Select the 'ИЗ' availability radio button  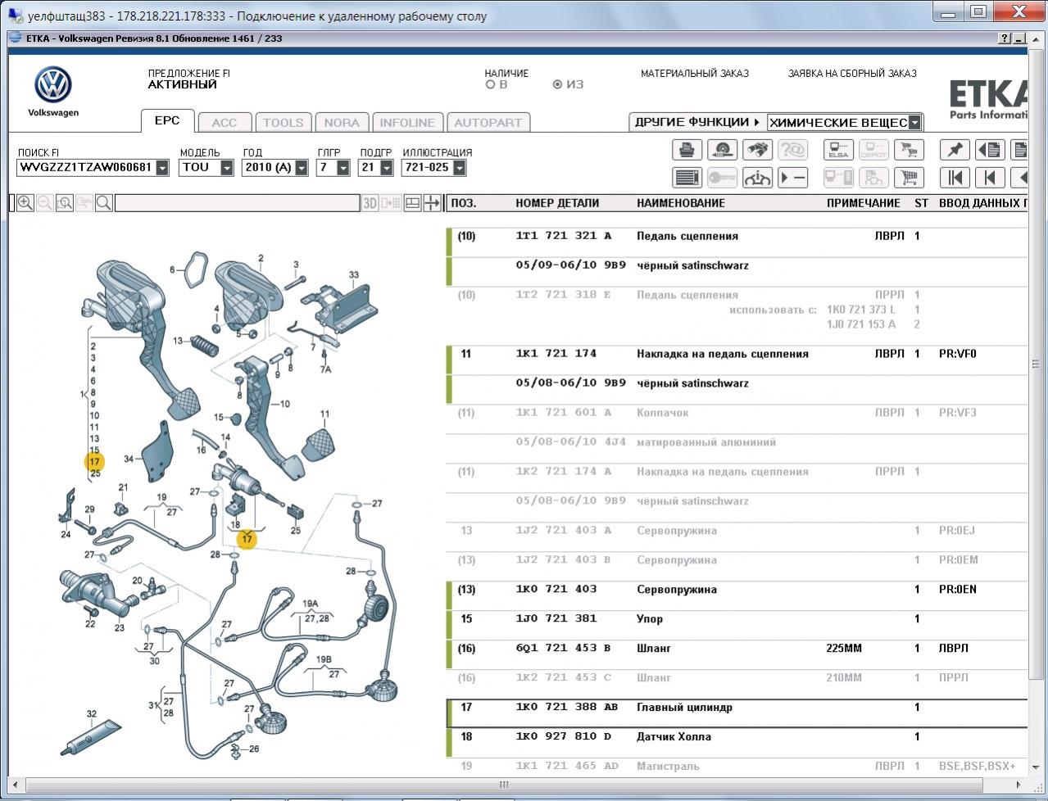coord(557,84)
